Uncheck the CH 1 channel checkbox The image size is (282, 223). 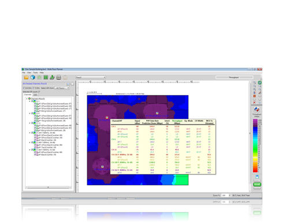click(x=32, y=101)
